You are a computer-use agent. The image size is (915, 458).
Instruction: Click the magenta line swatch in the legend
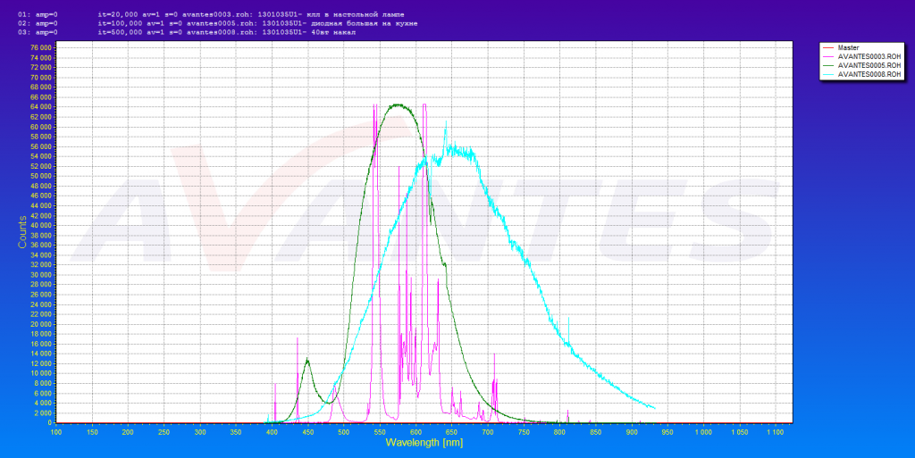click(828, 56)
